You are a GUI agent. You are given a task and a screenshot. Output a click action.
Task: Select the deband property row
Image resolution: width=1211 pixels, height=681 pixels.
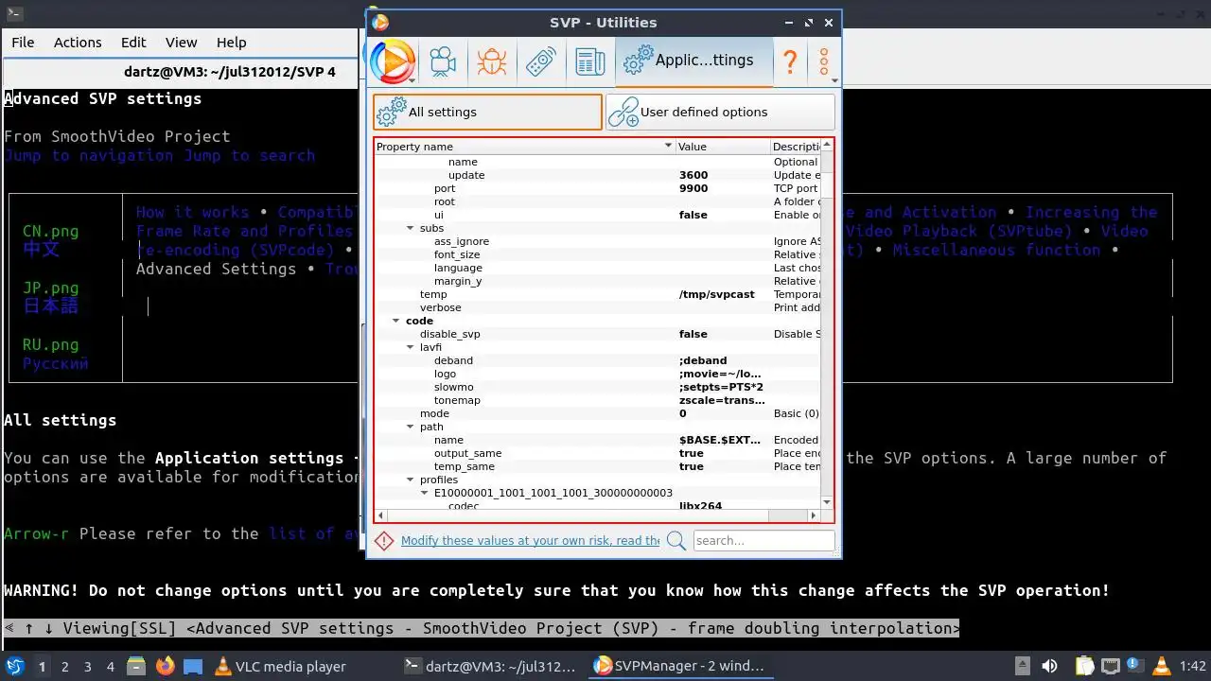click(597, 360)
